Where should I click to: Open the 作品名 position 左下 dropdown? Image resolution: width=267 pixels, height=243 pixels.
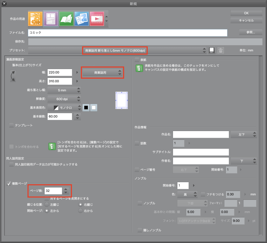click(244, 135)
